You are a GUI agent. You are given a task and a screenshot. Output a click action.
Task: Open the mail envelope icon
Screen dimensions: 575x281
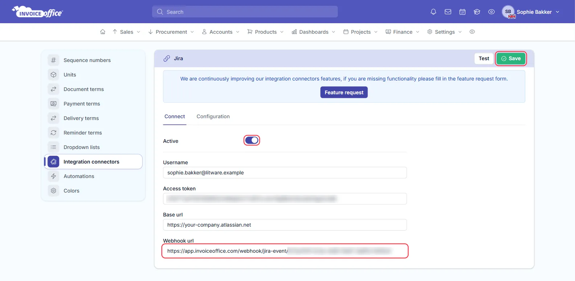448,12
